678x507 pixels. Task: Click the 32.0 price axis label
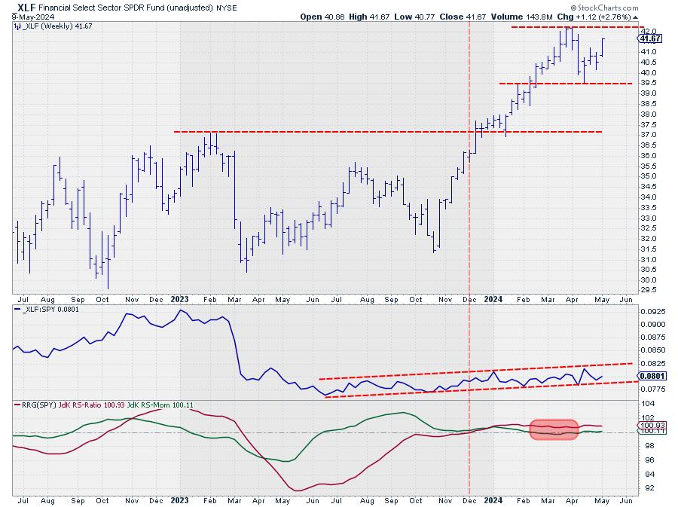click(648, 239)
